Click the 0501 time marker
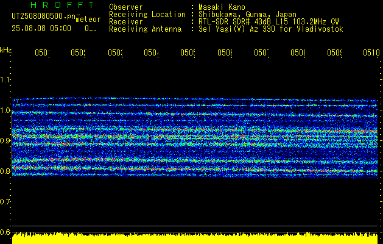The image size is (383, 244). click(42, 52)
